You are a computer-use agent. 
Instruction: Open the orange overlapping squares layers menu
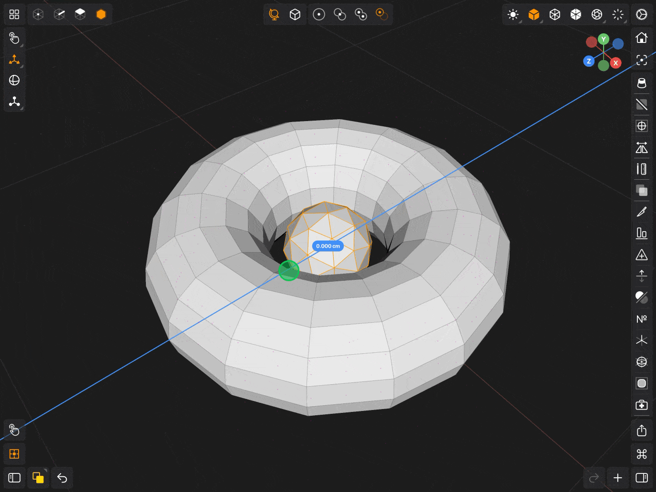click(x=38, y=478)
